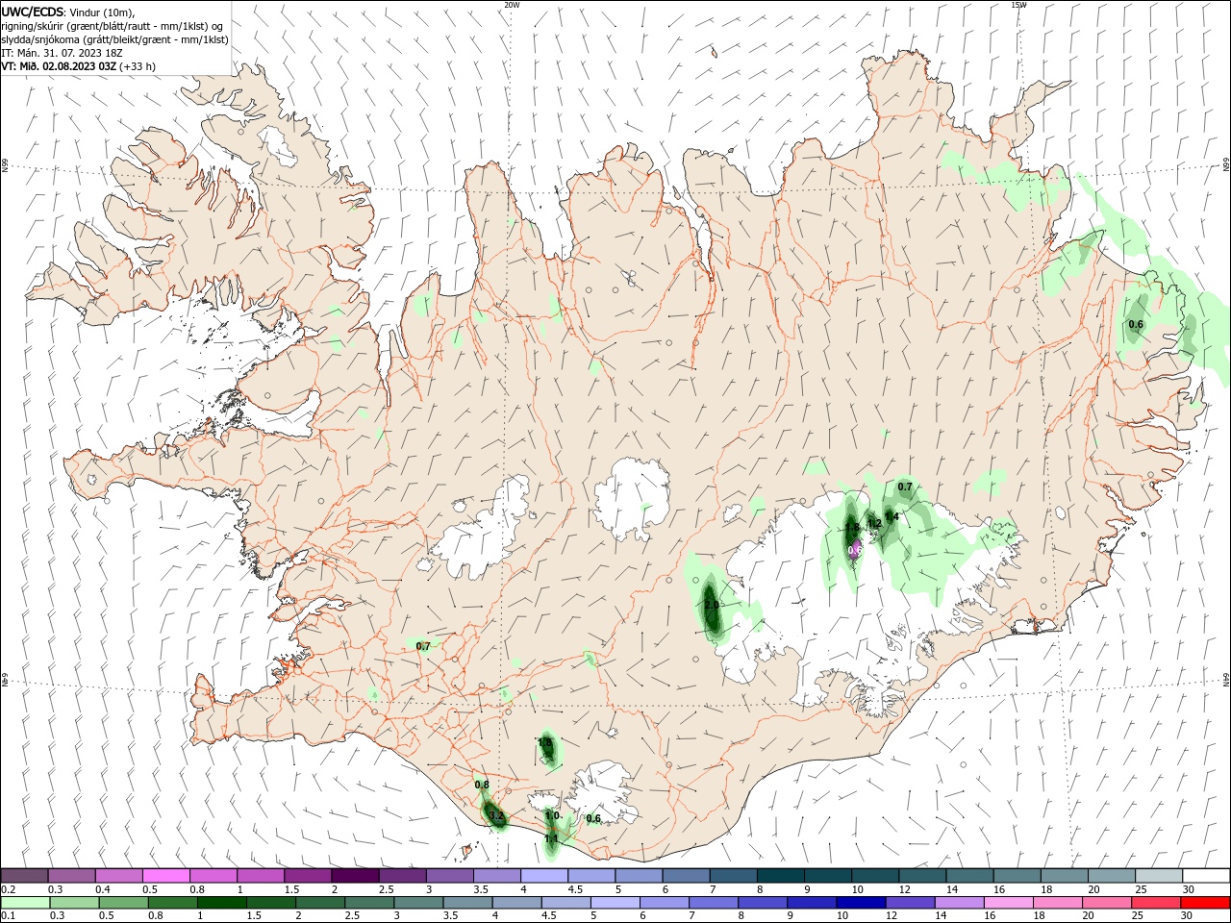Viewport: 1231px width, 923px height.
Task: Select the 15W longitude label
Action: click(1018, 5)
